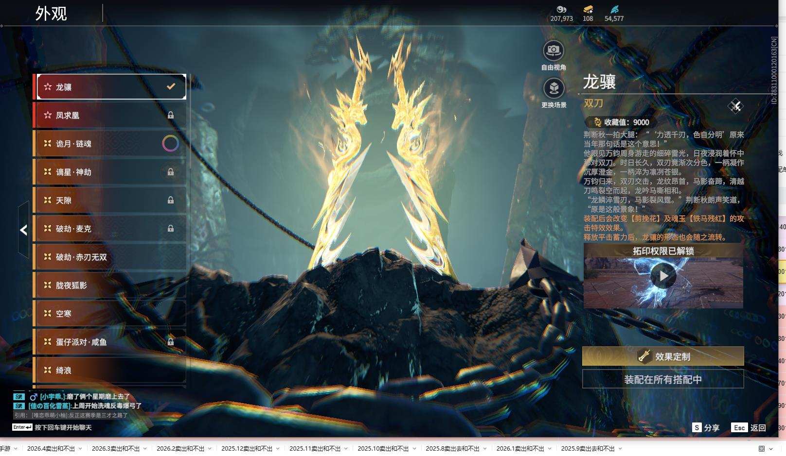
Task: Click the checkmark on the 龙骧 skin
Action: click(171, 86)
